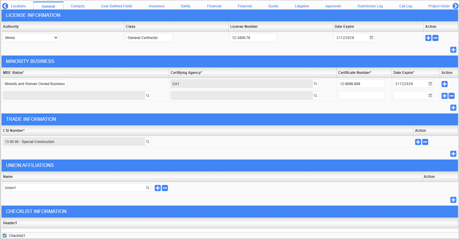The height and width of the screenshot is (239, 459).
Task: Open the Call Log tab
Action: (x=405, y=6)
